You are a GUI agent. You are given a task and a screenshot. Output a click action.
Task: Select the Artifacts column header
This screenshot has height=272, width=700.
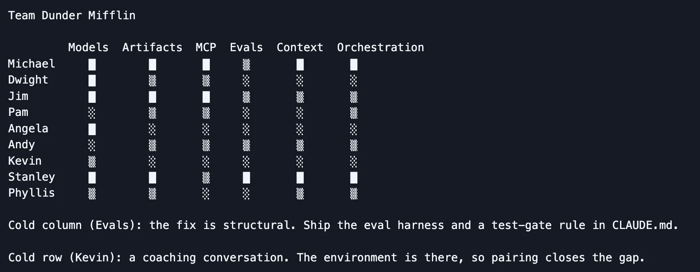pyautogui.click(x=152, y=48)
